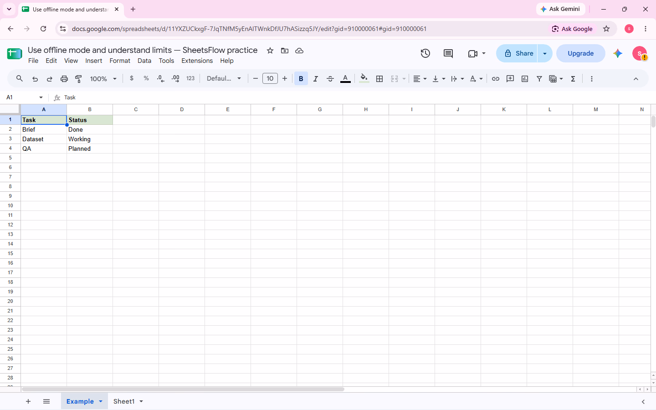Create a filter
The height and width of the screenshot is (410, 656).
(539, 79)
